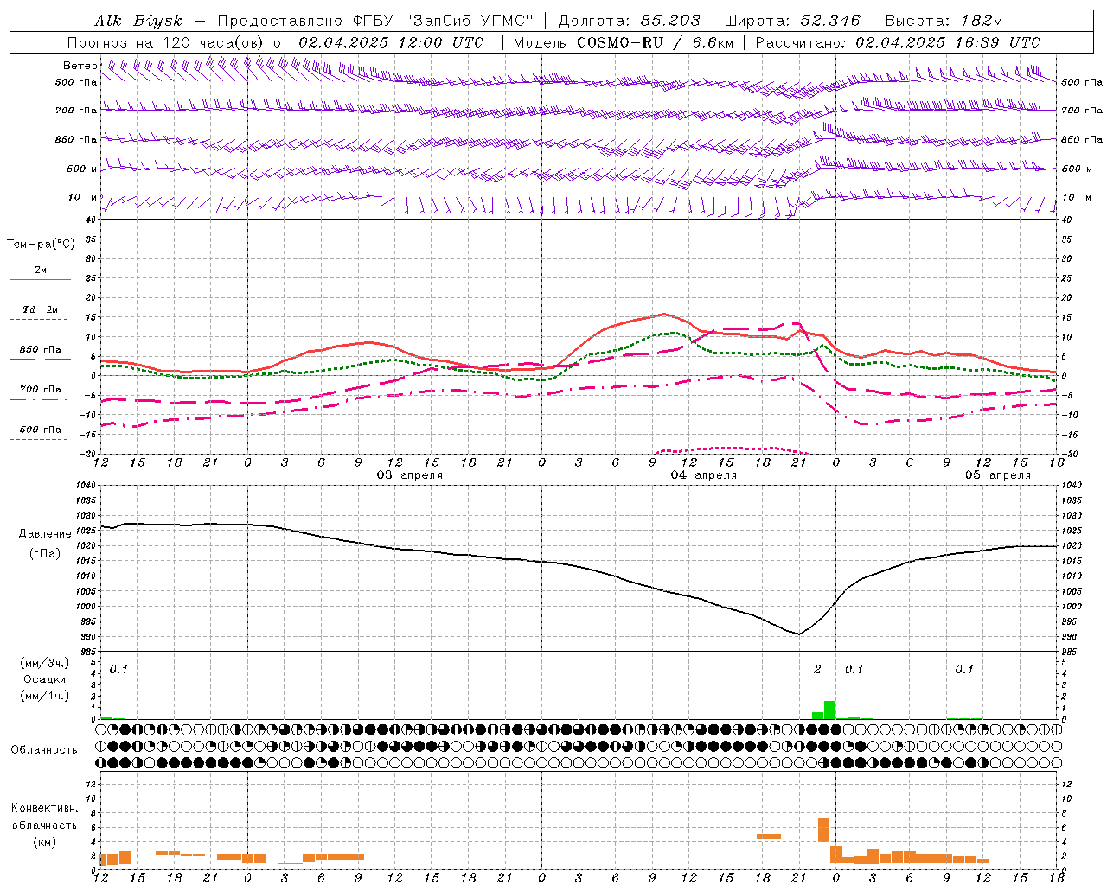
Task: Click the Ветер panel label
Action: (80, 66)
